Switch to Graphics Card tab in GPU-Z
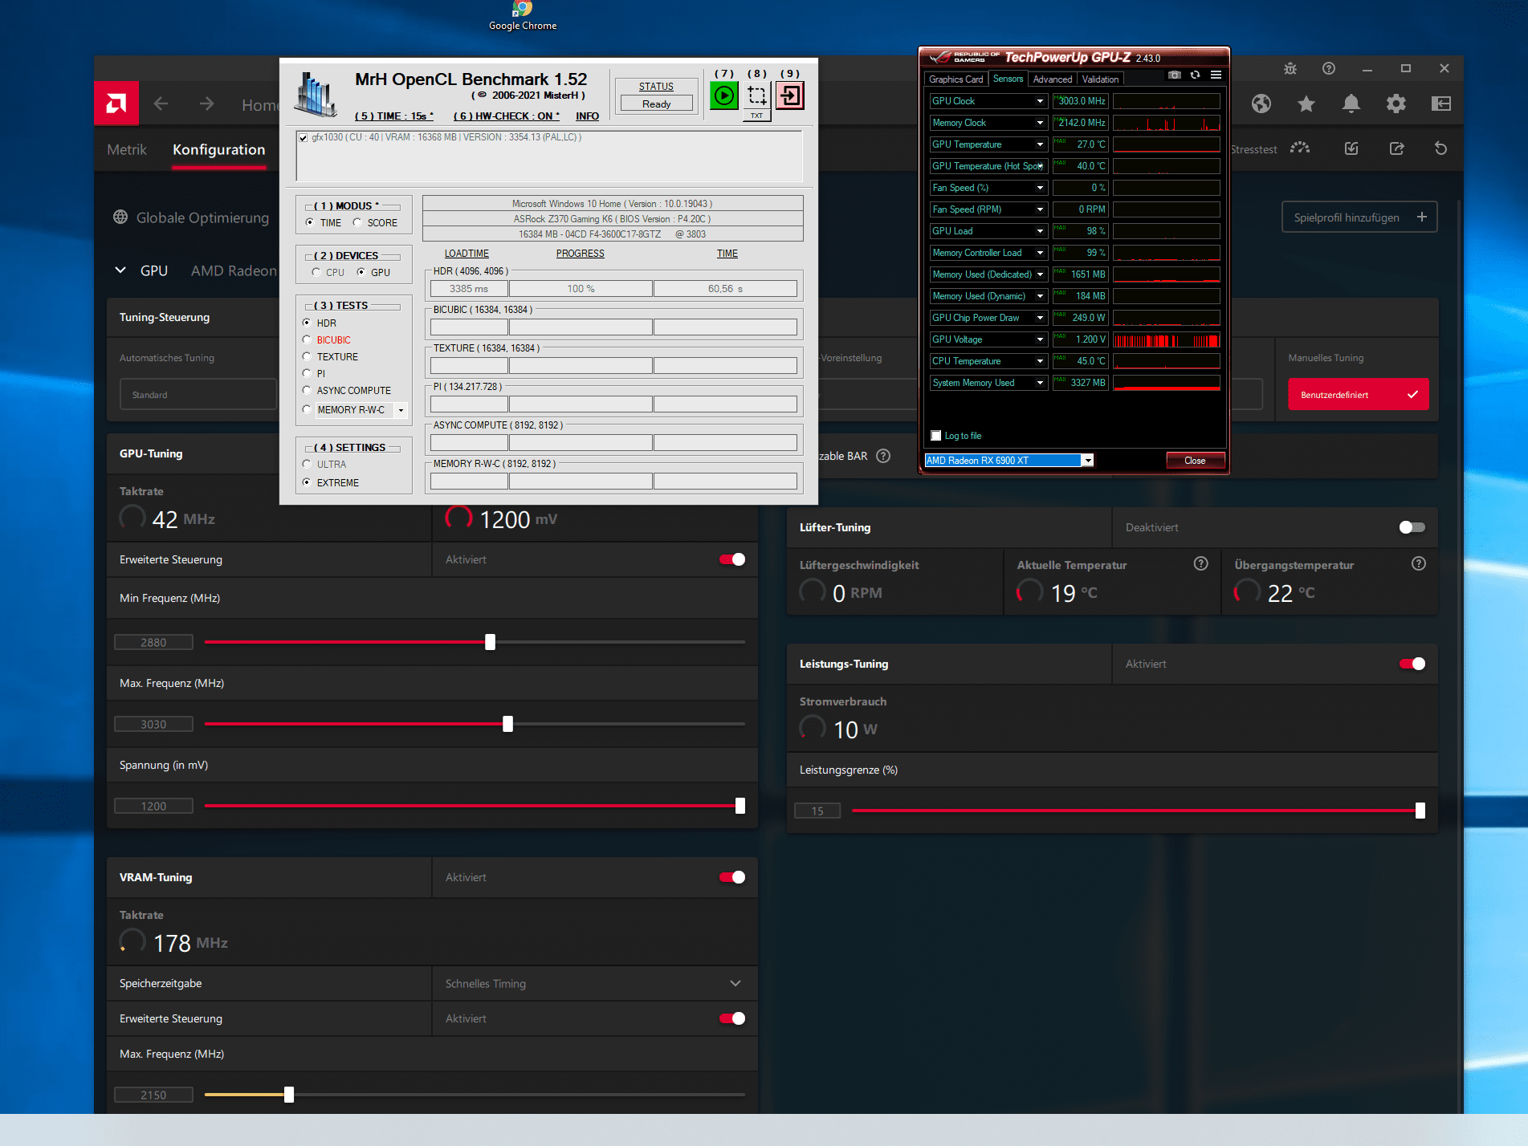 point(956,79)
